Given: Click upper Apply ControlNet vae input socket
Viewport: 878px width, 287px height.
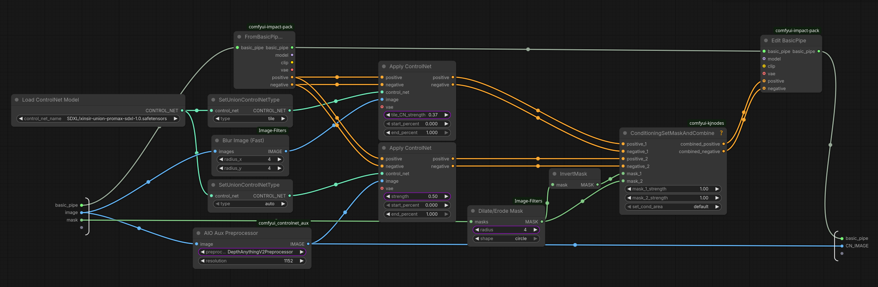Looking at the screenshot, I should coord(382,107).
